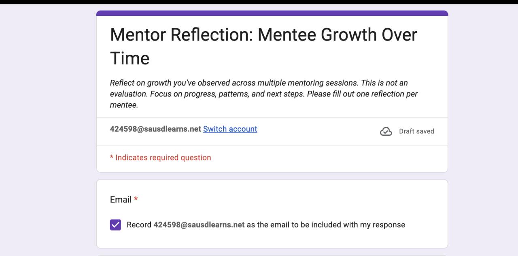Click the Draft saved status text

[416, 131]
